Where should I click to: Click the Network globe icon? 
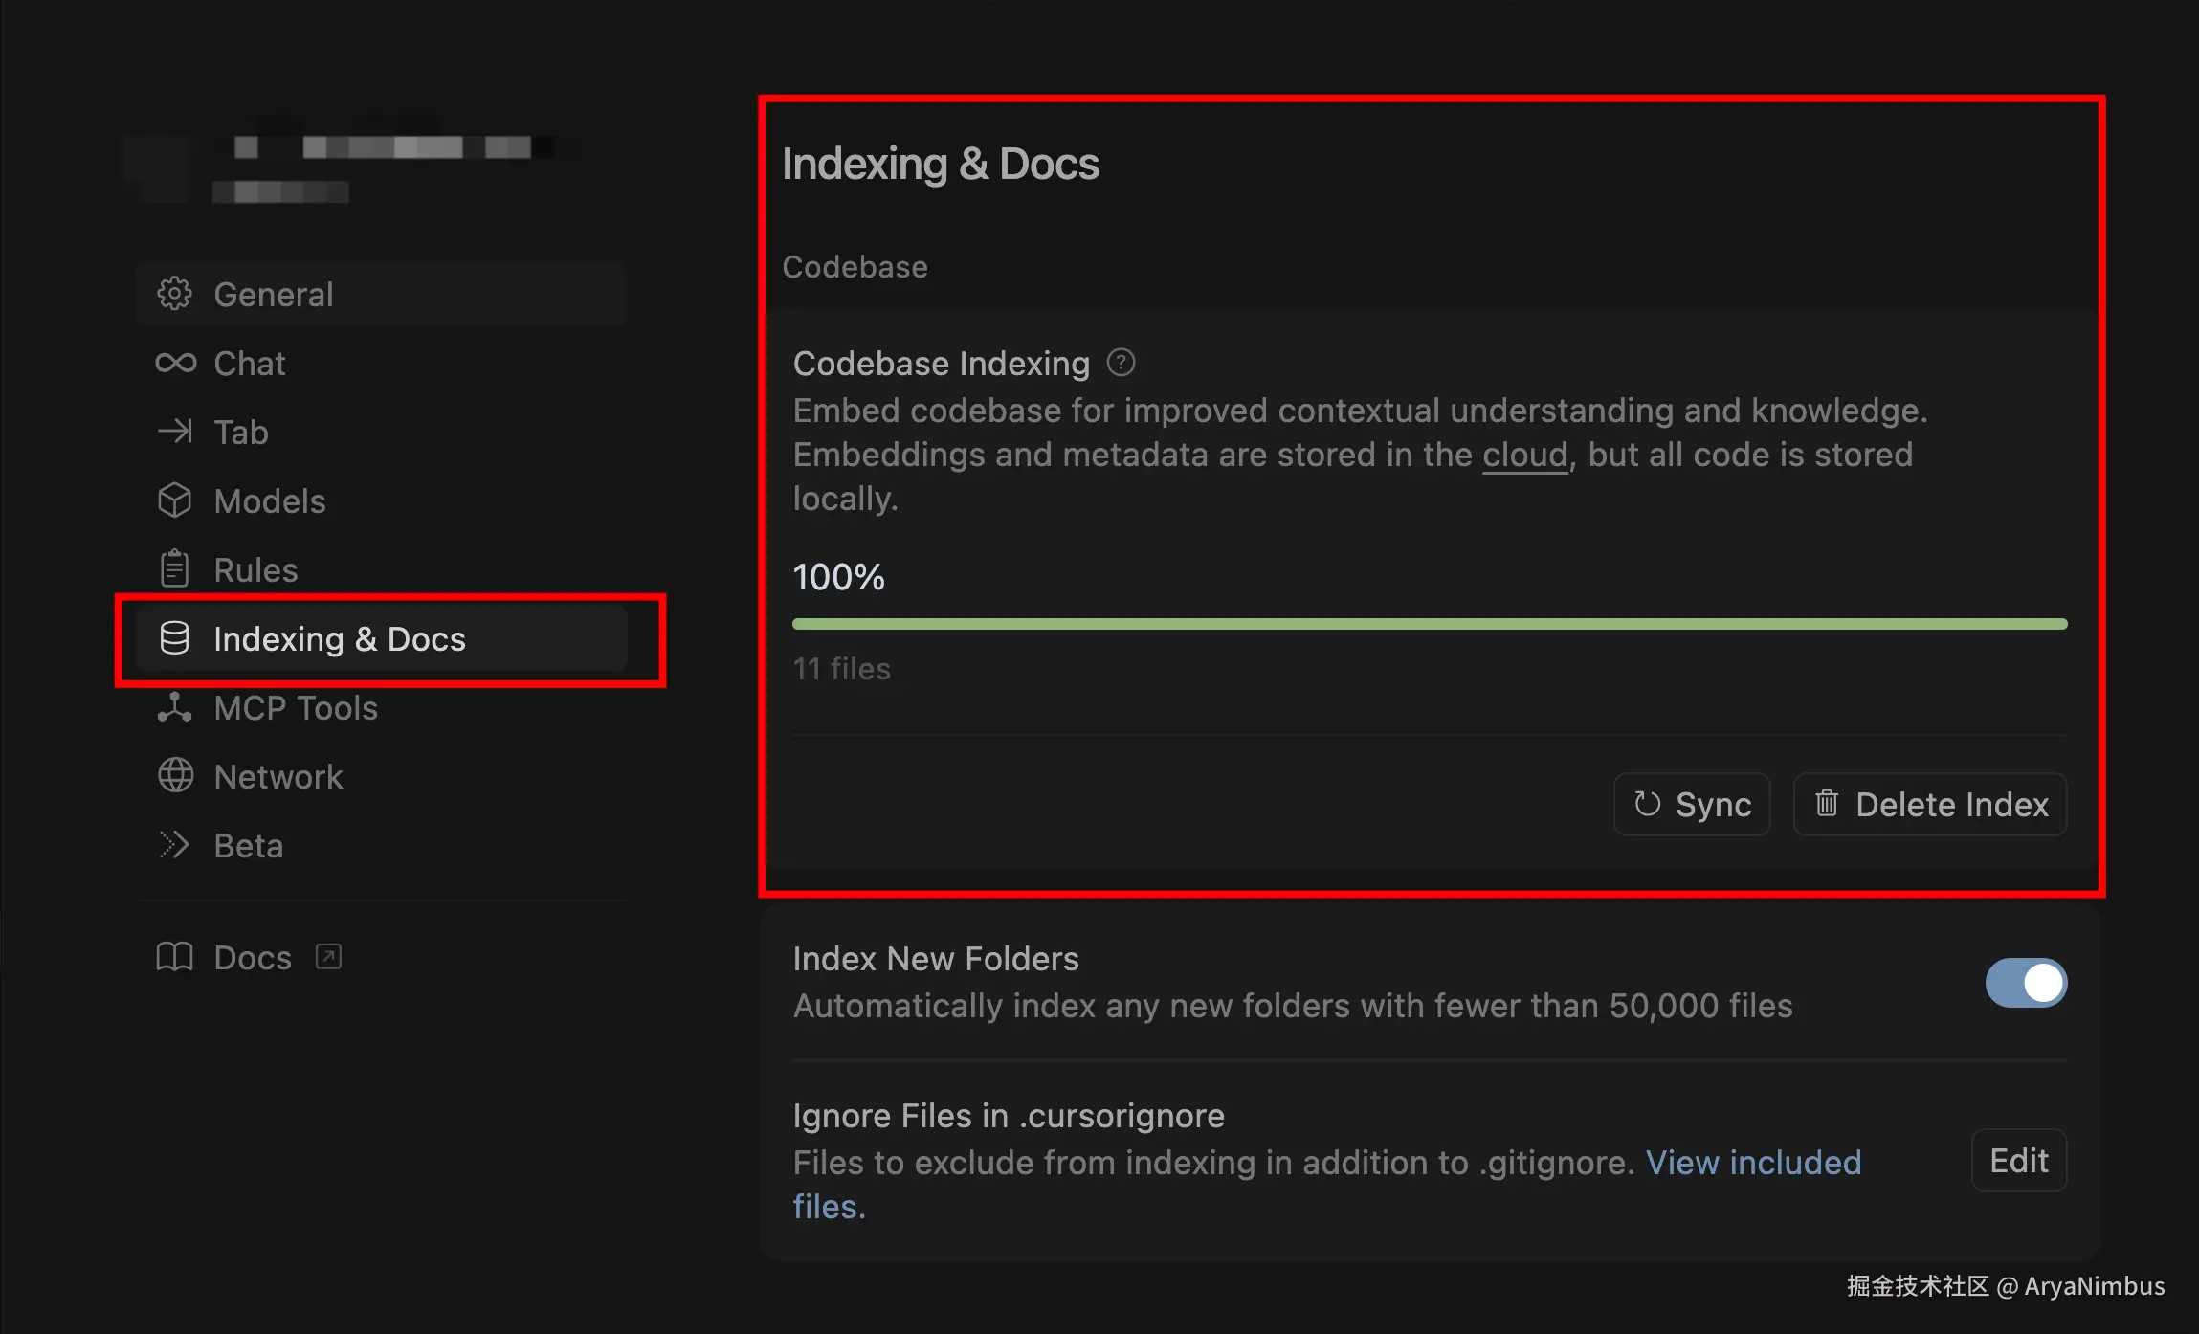click(175, 776)
